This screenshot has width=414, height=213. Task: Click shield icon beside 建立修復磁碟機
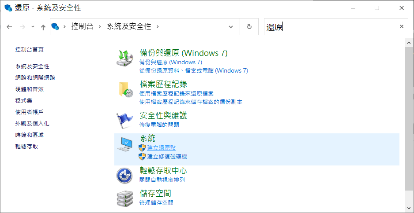point(142,156)
